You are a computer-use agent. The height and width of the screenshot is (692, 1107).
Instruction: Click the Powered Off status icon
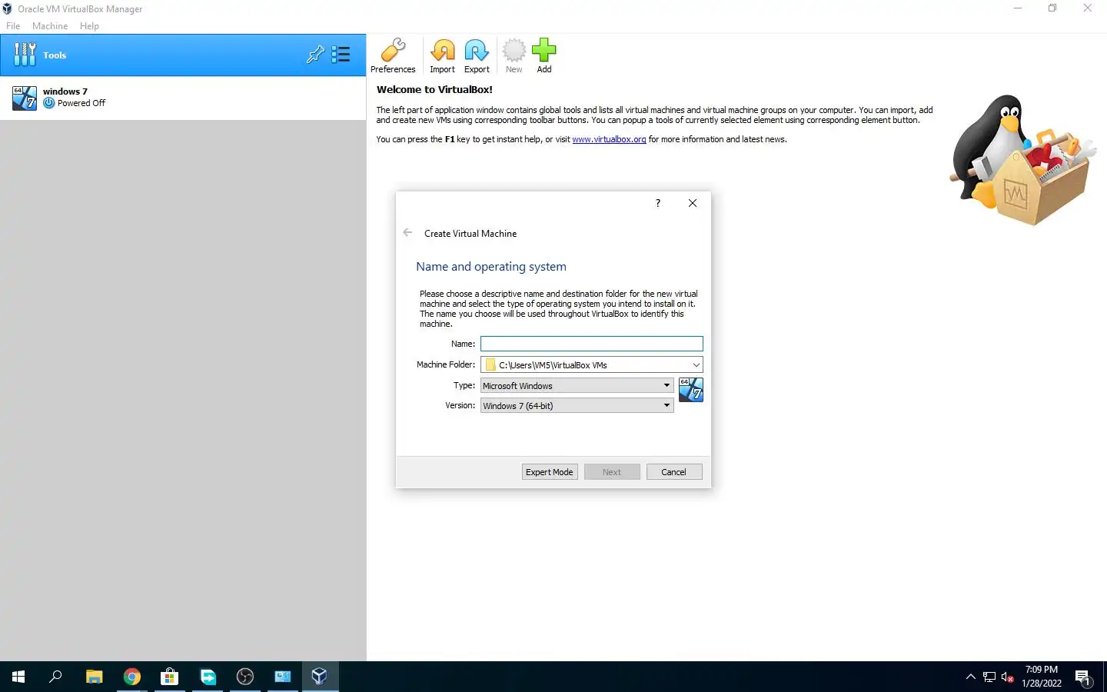coord(49,103)
